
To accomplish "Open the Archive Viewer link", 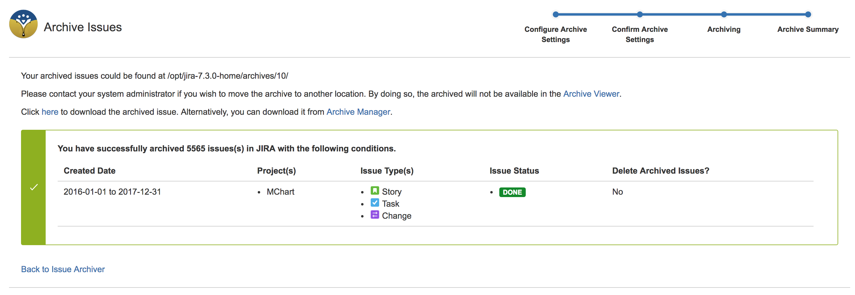I will click(x=591, y=94).
